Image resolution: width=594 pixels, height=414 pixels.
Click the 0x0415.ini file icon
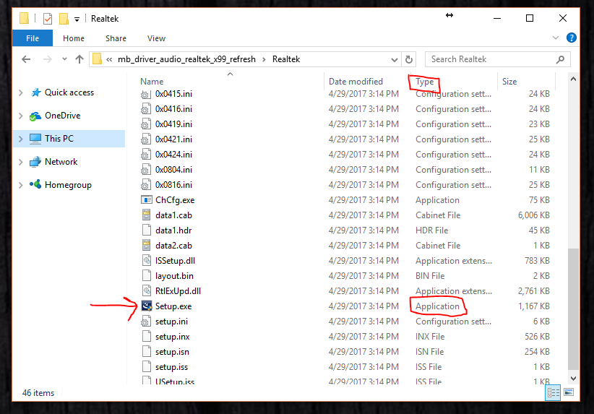tap(146, 93)
